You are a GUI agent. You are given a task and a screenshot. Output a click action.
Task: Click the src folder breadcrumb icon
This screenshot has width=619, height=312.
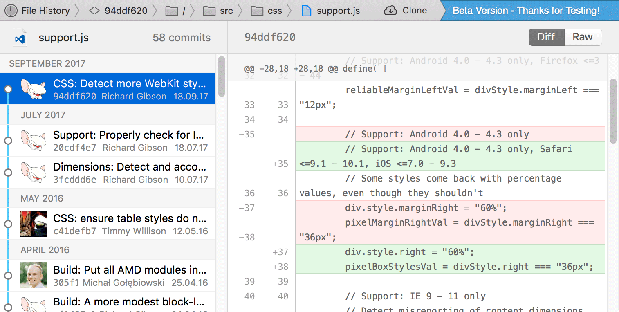point(209,11)
